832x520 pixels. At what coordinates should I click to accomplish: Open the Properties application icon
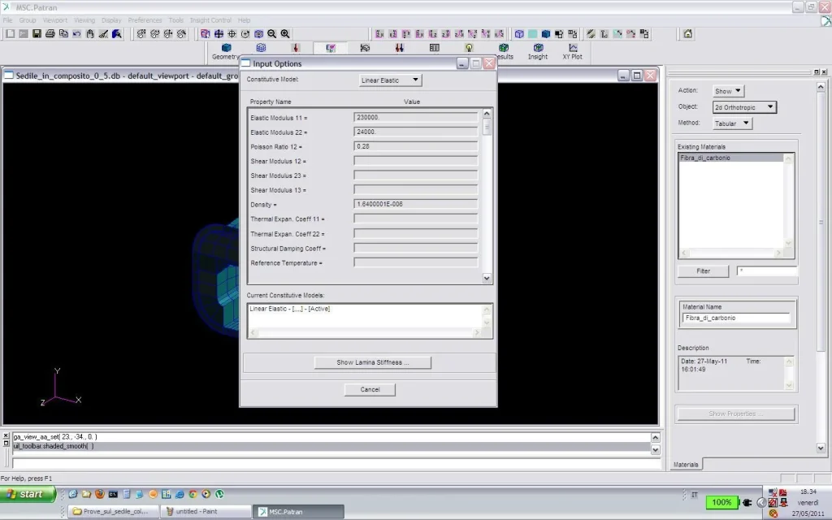click(x=365, y=48)
